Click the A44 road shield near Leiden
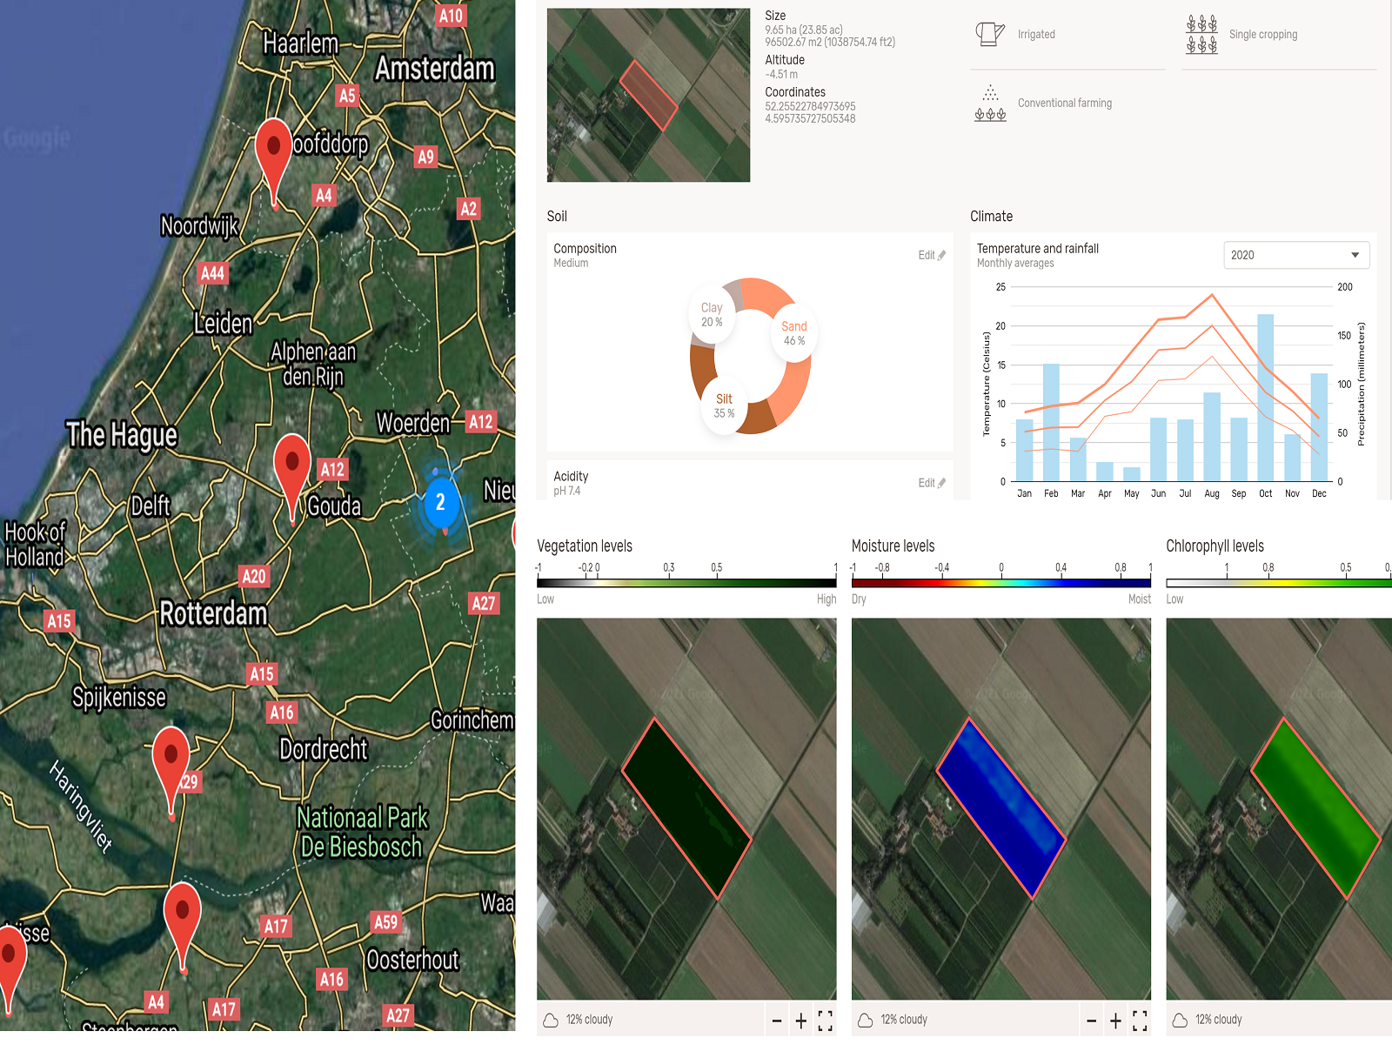The image size is (1392, 1044). [212, 273]
